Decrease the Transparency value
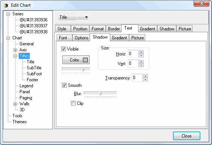Image resolution: width=212 pixels, height=145 pixels. click(145, 79)
